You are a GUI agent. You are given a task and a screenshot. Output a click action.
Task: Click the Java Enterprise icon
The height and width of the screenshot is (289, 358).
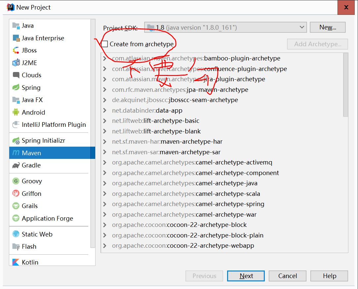16,38
